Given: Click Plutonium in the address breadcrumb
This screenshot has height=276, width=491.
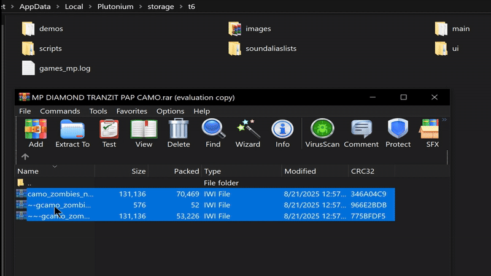Looking at the screenshot, I should (x=115, y=7).
